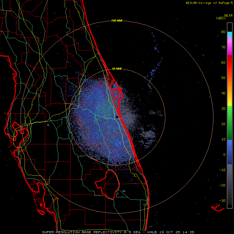The height and width of the screenshot is (234, 234).
Task: Click the red segment of the color bar
Action: click(230, 63)
